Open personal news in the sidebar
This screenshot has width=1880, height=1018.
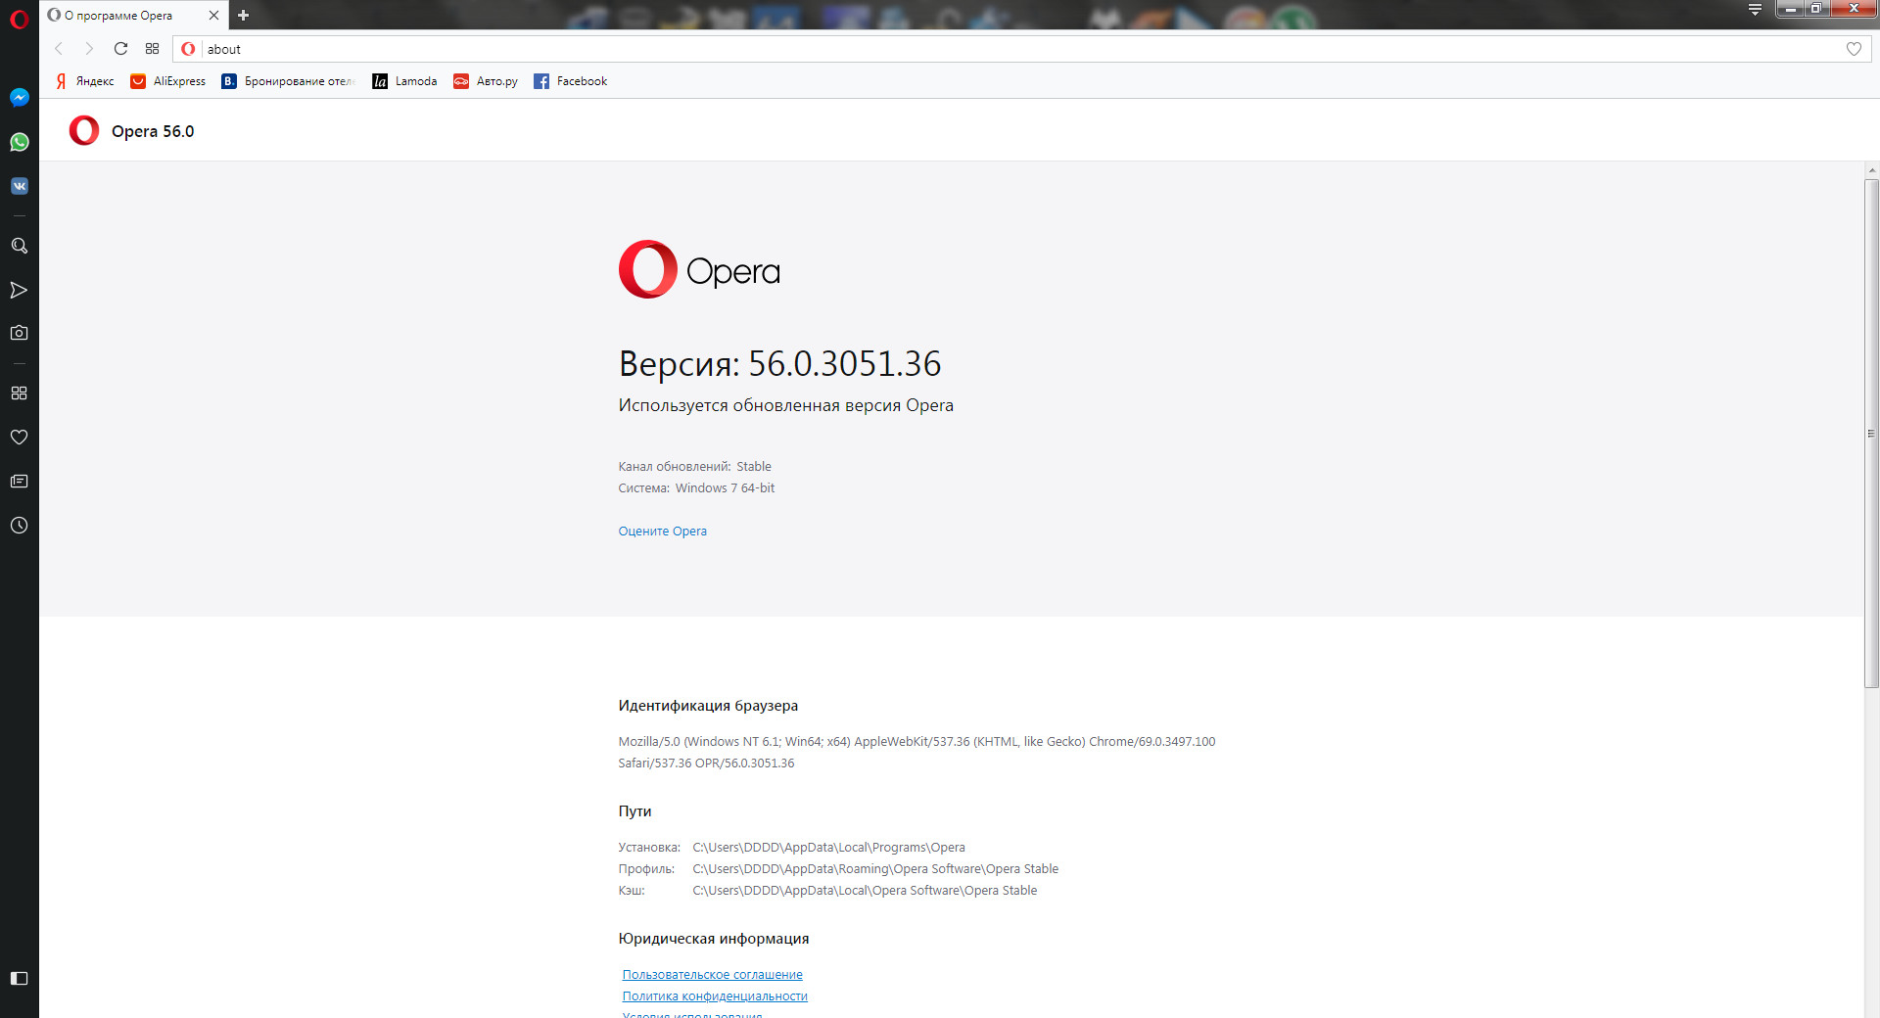[19, 481]
